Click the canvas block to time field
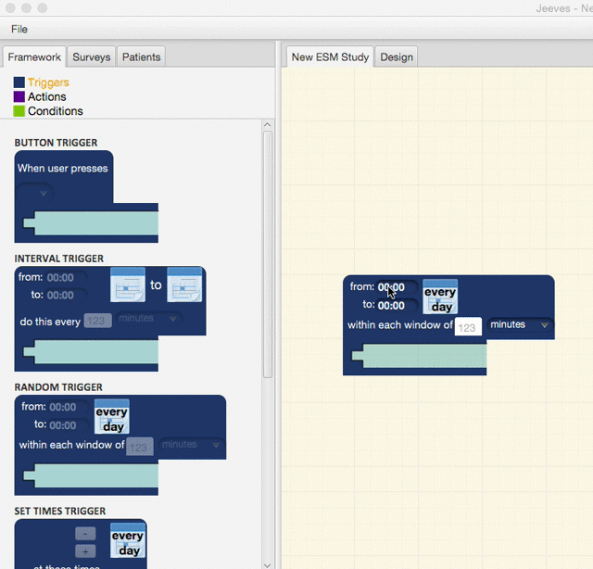 [x=397, y=306]
